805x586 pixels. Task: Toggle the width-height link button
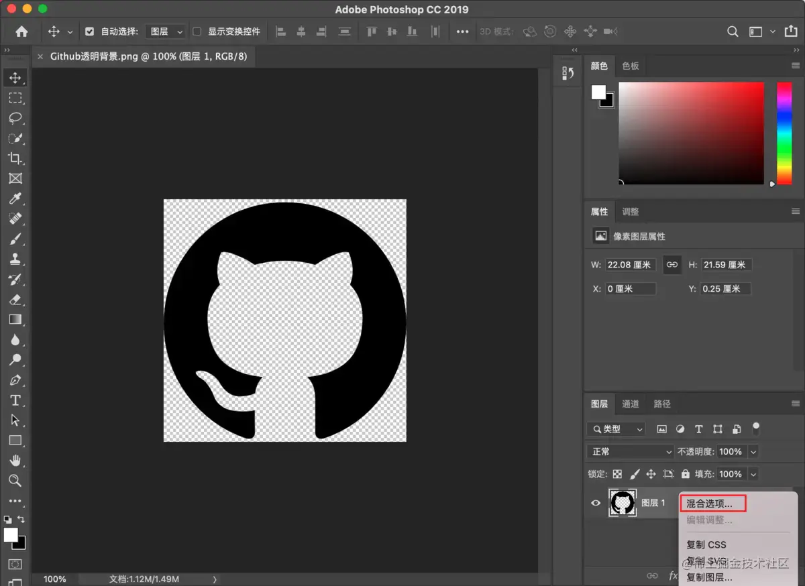click(x=672, y=265)
